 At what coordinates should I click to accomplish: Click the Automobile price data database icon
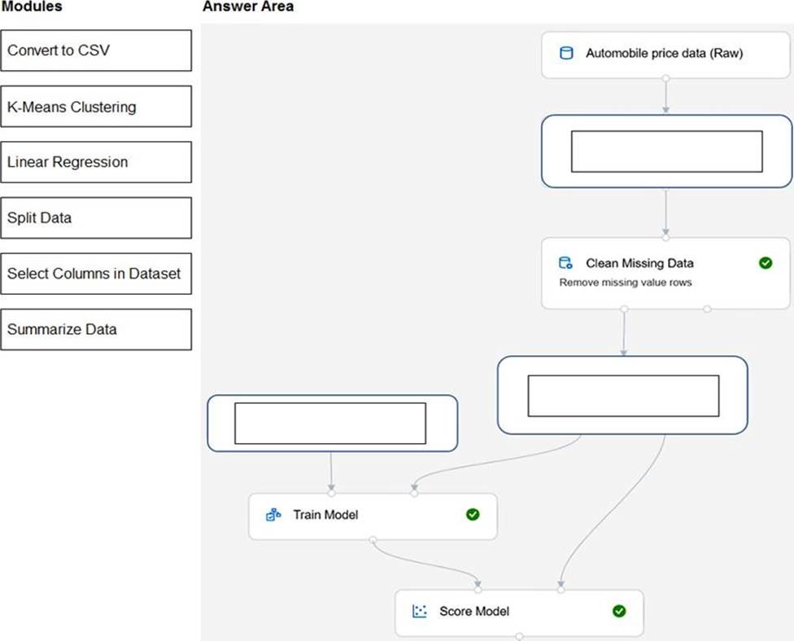(566, 54)
